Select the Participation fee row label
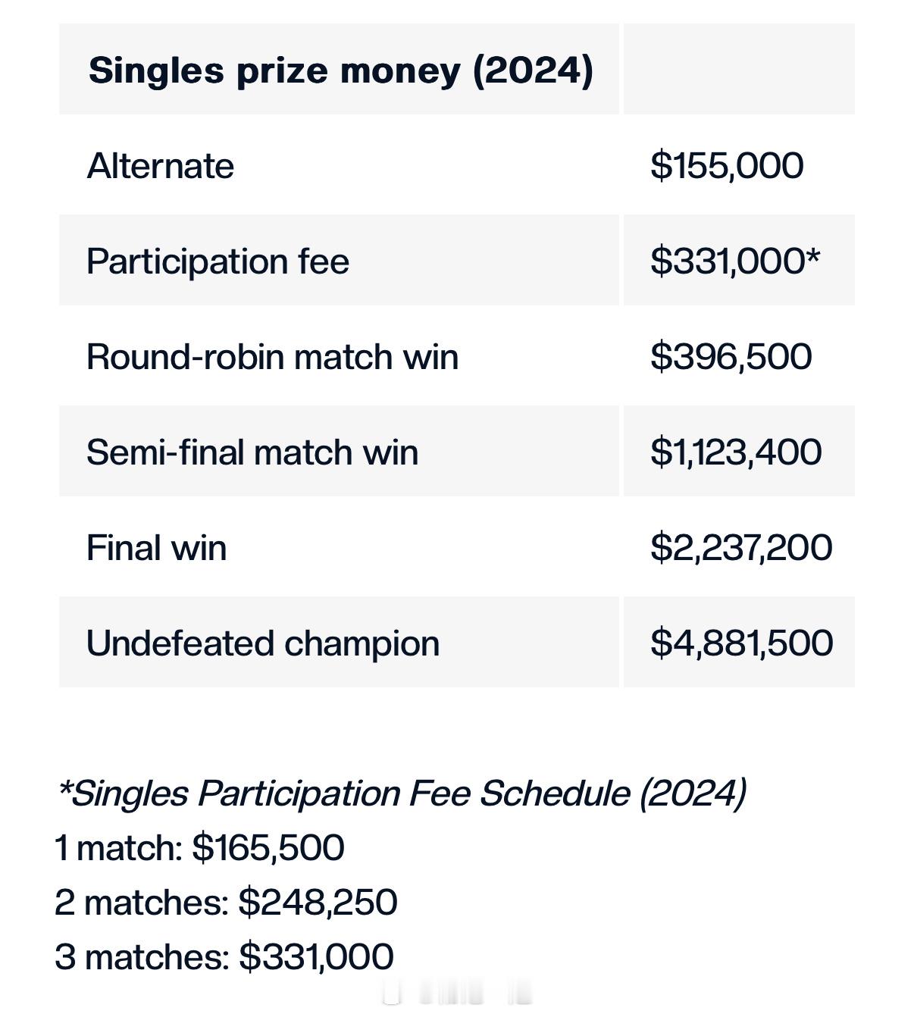This screenshot has height=1014, width=914. (x=218, y=261)
